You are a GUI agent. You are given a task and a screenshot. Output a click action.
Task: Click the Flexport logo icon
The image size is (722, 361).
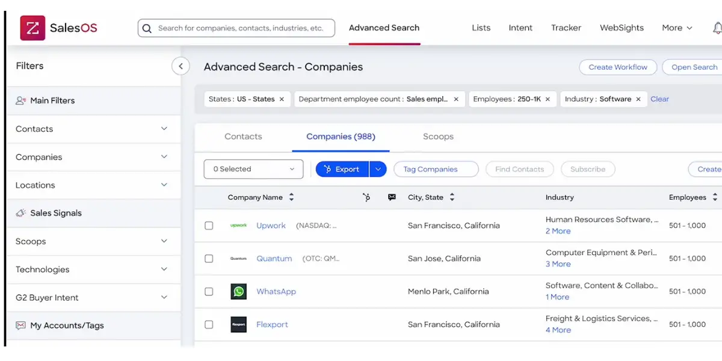tap(239, 325)
